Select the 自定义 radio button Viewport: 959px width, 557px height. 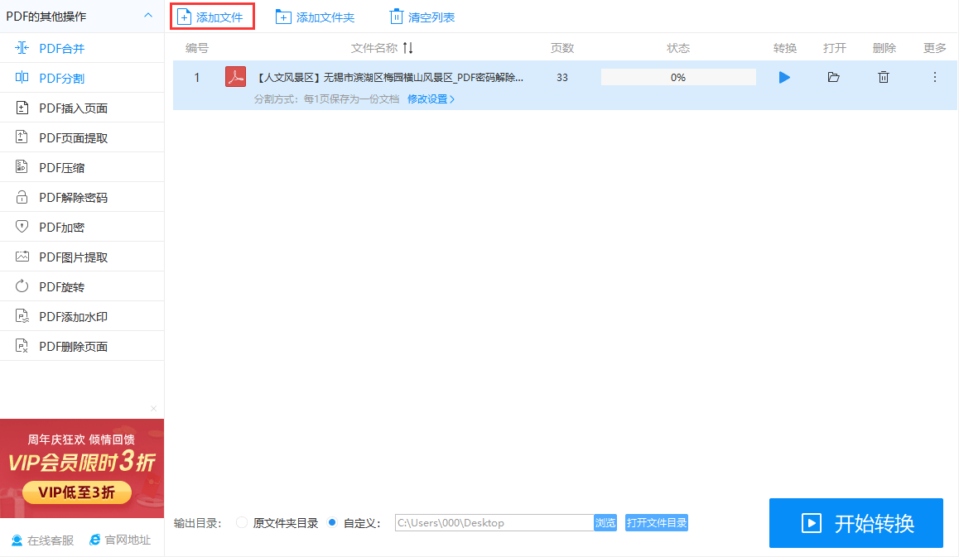(x=332, y=522)
